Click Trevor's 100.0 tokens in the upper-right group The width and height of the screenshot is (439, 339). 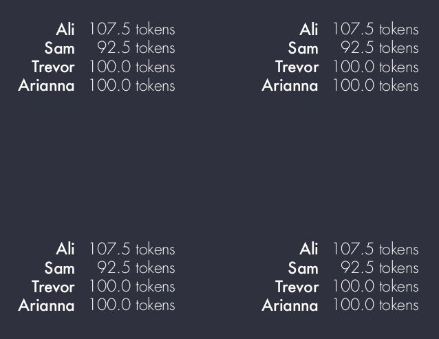click(376, 67)
